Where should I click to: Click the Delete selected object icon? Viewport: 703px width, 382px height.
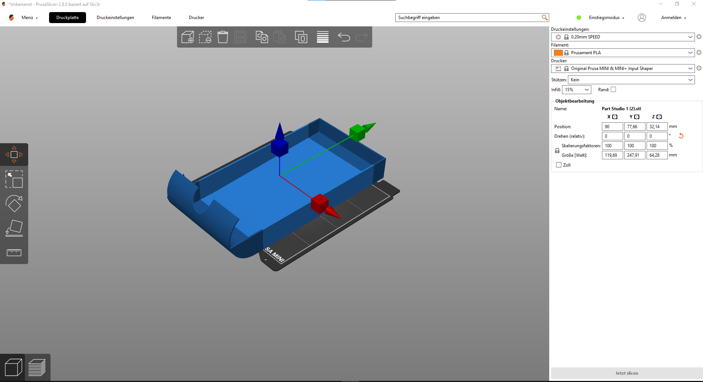pyautogui.click(x=205, y=37)
